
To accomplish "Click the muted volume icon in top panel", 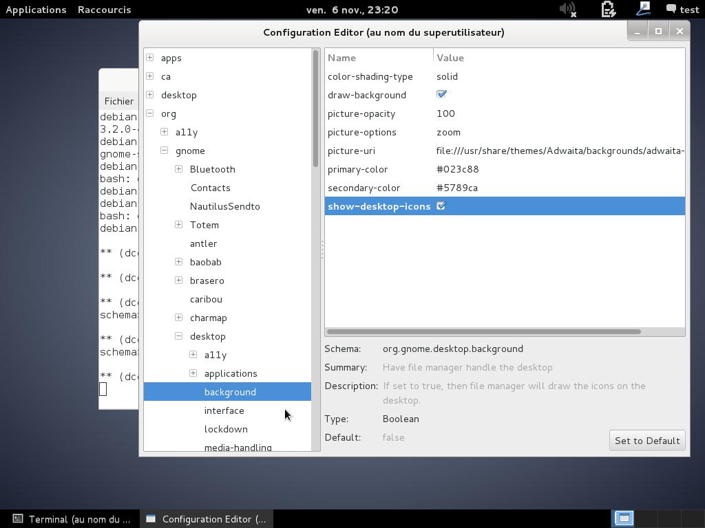I will [567, 10].
